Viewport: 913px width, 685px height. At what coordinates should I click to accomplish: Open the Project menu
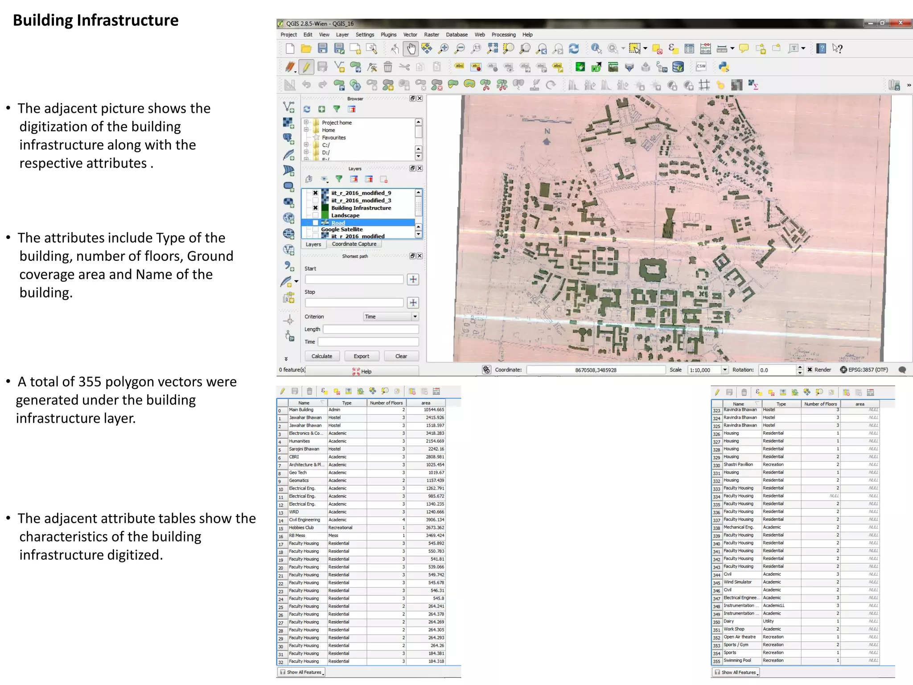(288, 34)
